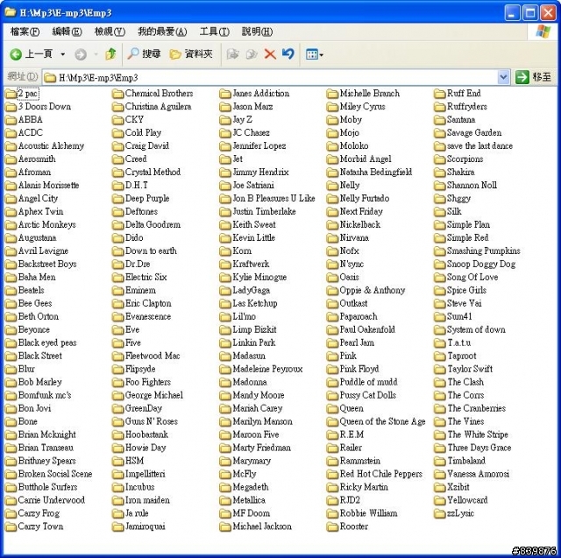Select the Linkin Park folder icon
This screenshot has width=561, height=558.
point(225,343)
